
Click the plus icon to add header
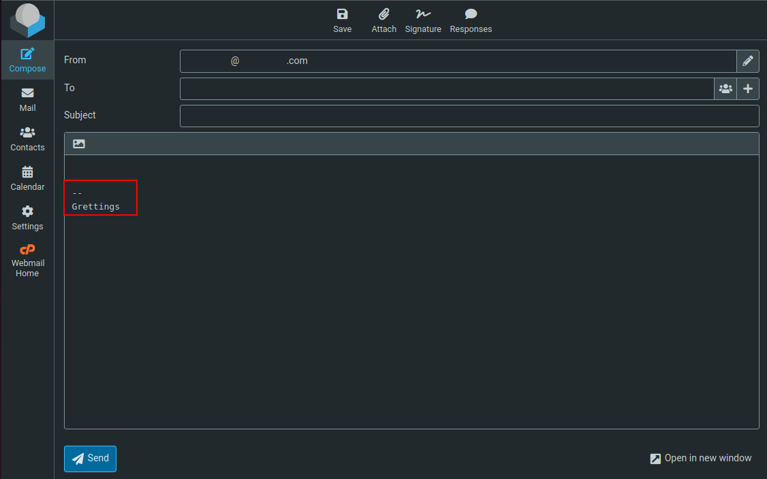pyautogui.click(x=747, y=88)
